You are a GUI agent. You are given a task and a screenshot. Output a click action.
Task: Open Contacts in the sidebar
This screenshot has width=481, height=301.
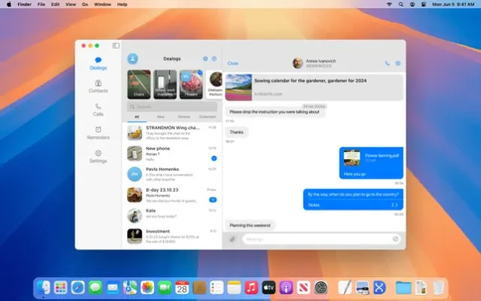coord(98,87)
